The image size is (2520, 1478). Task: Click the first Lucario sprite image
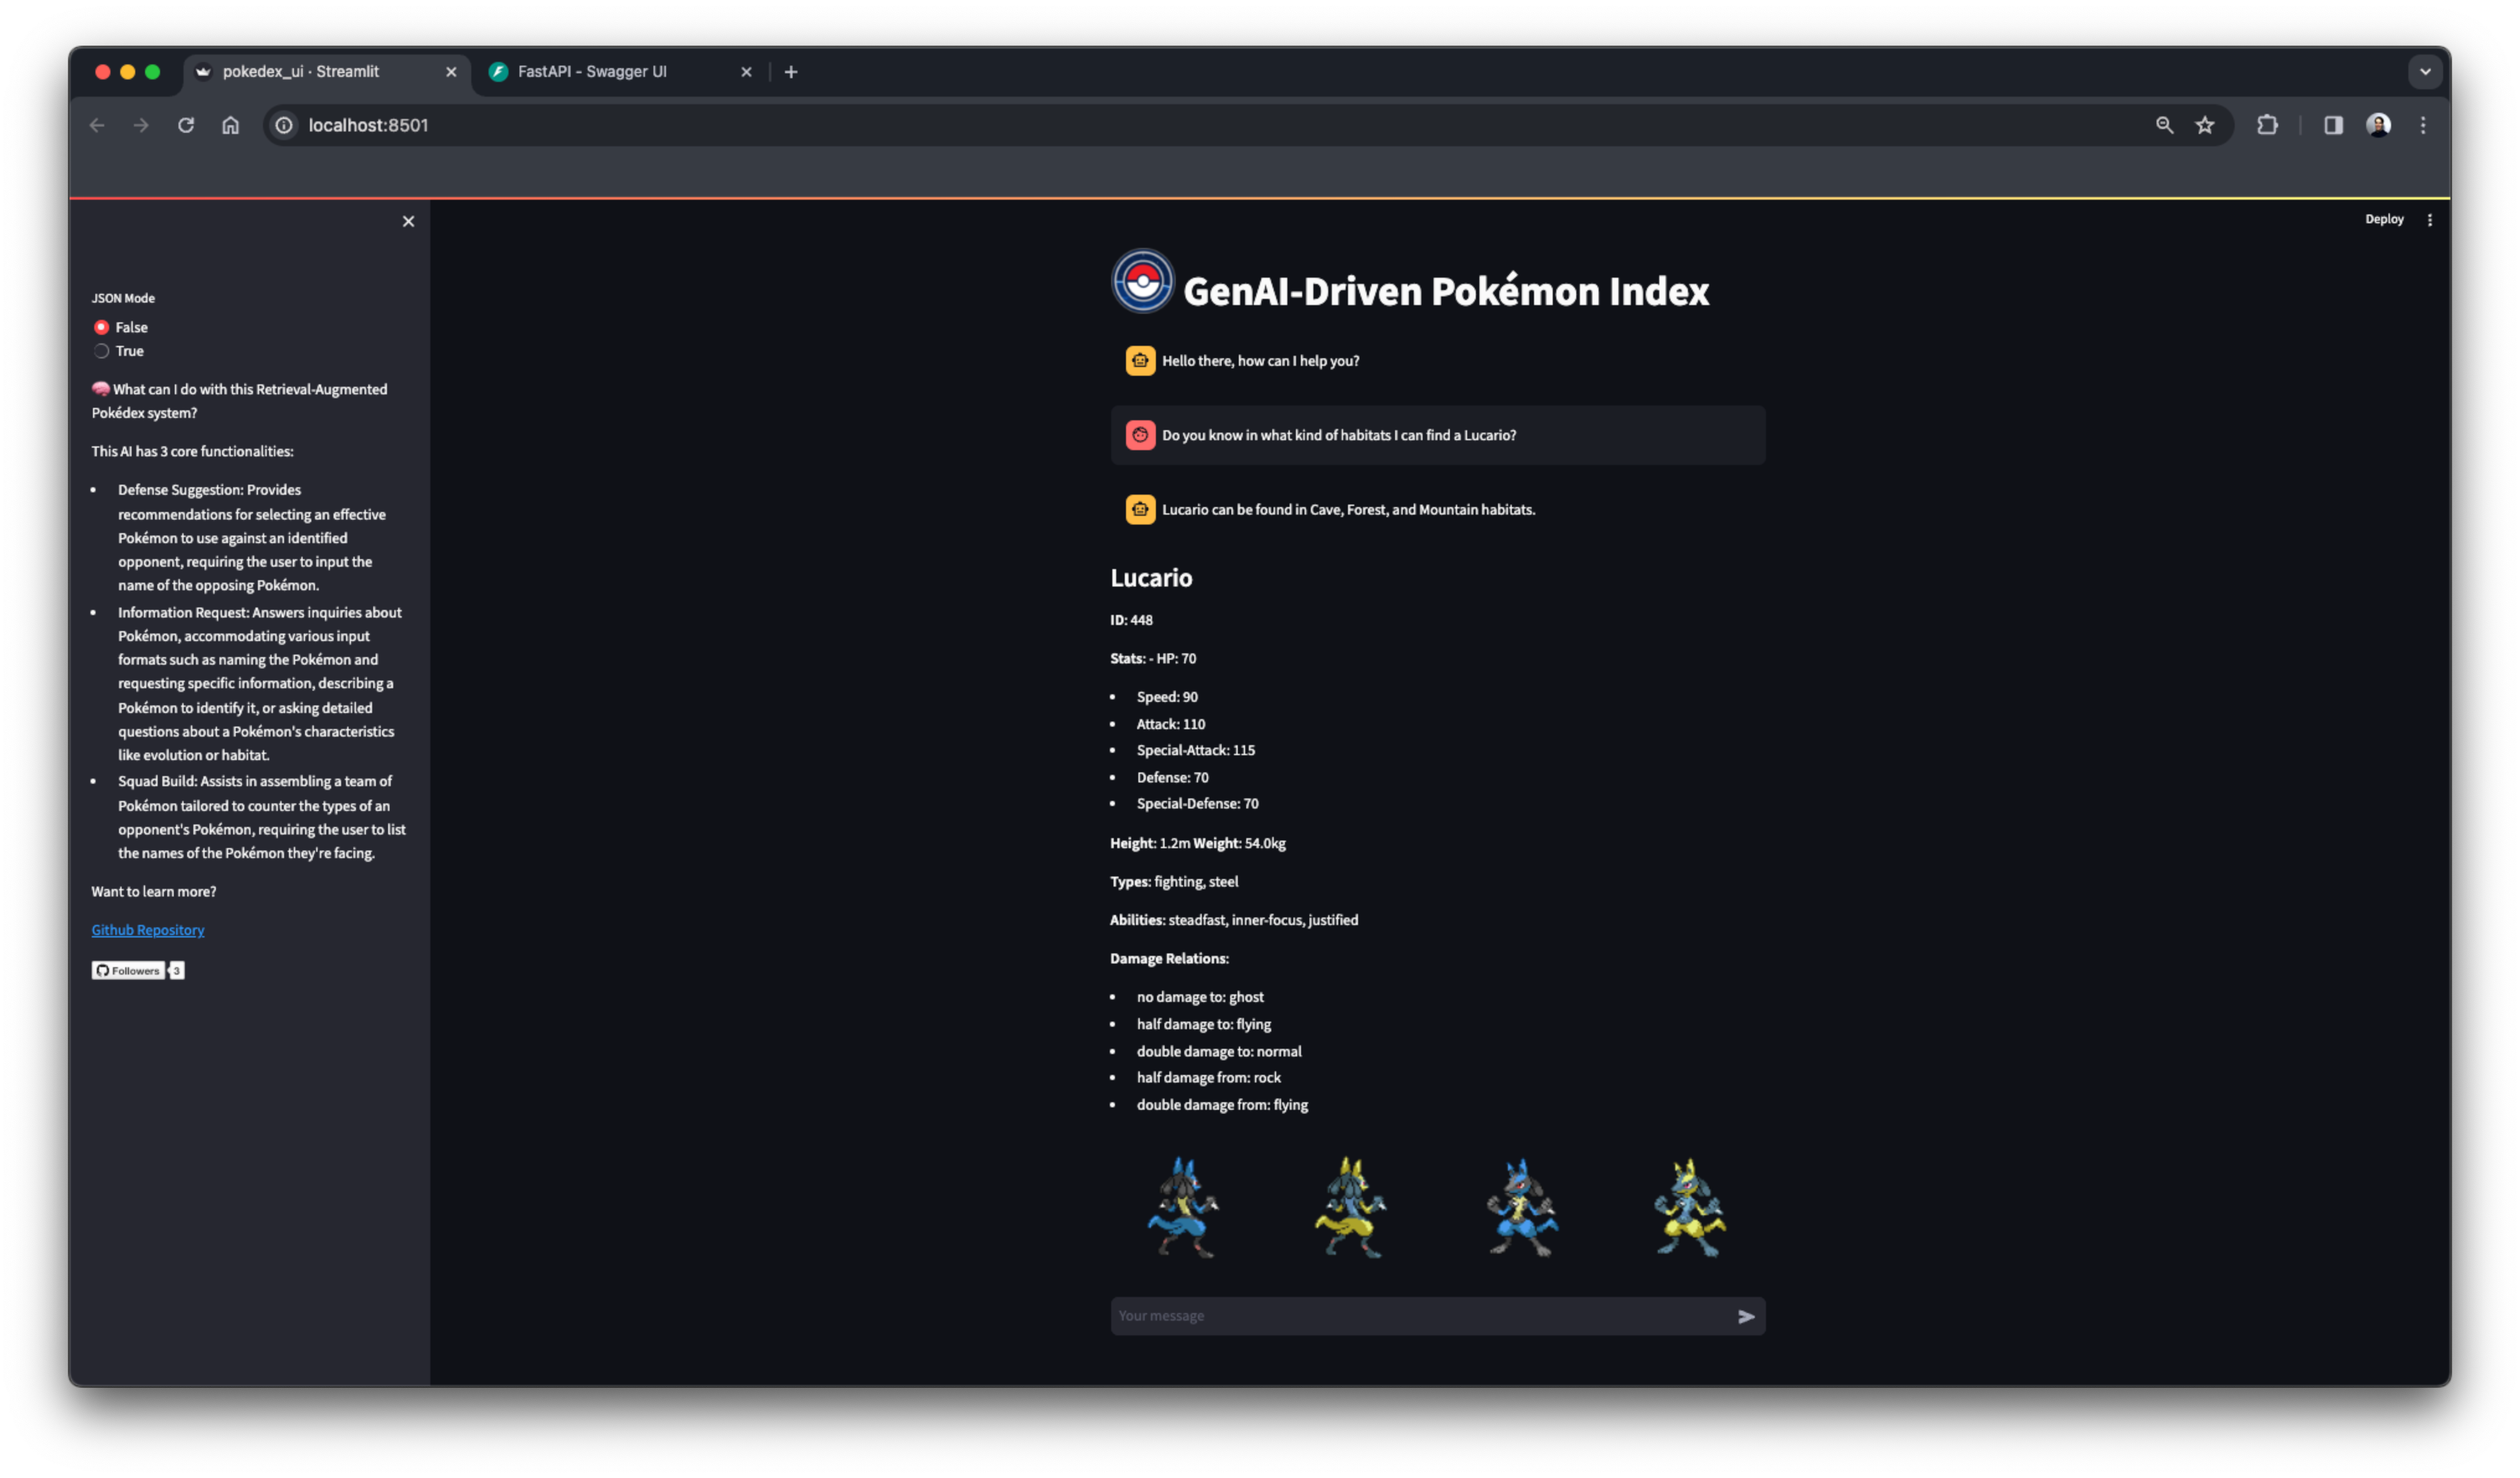click(x=1183, y=1207)
